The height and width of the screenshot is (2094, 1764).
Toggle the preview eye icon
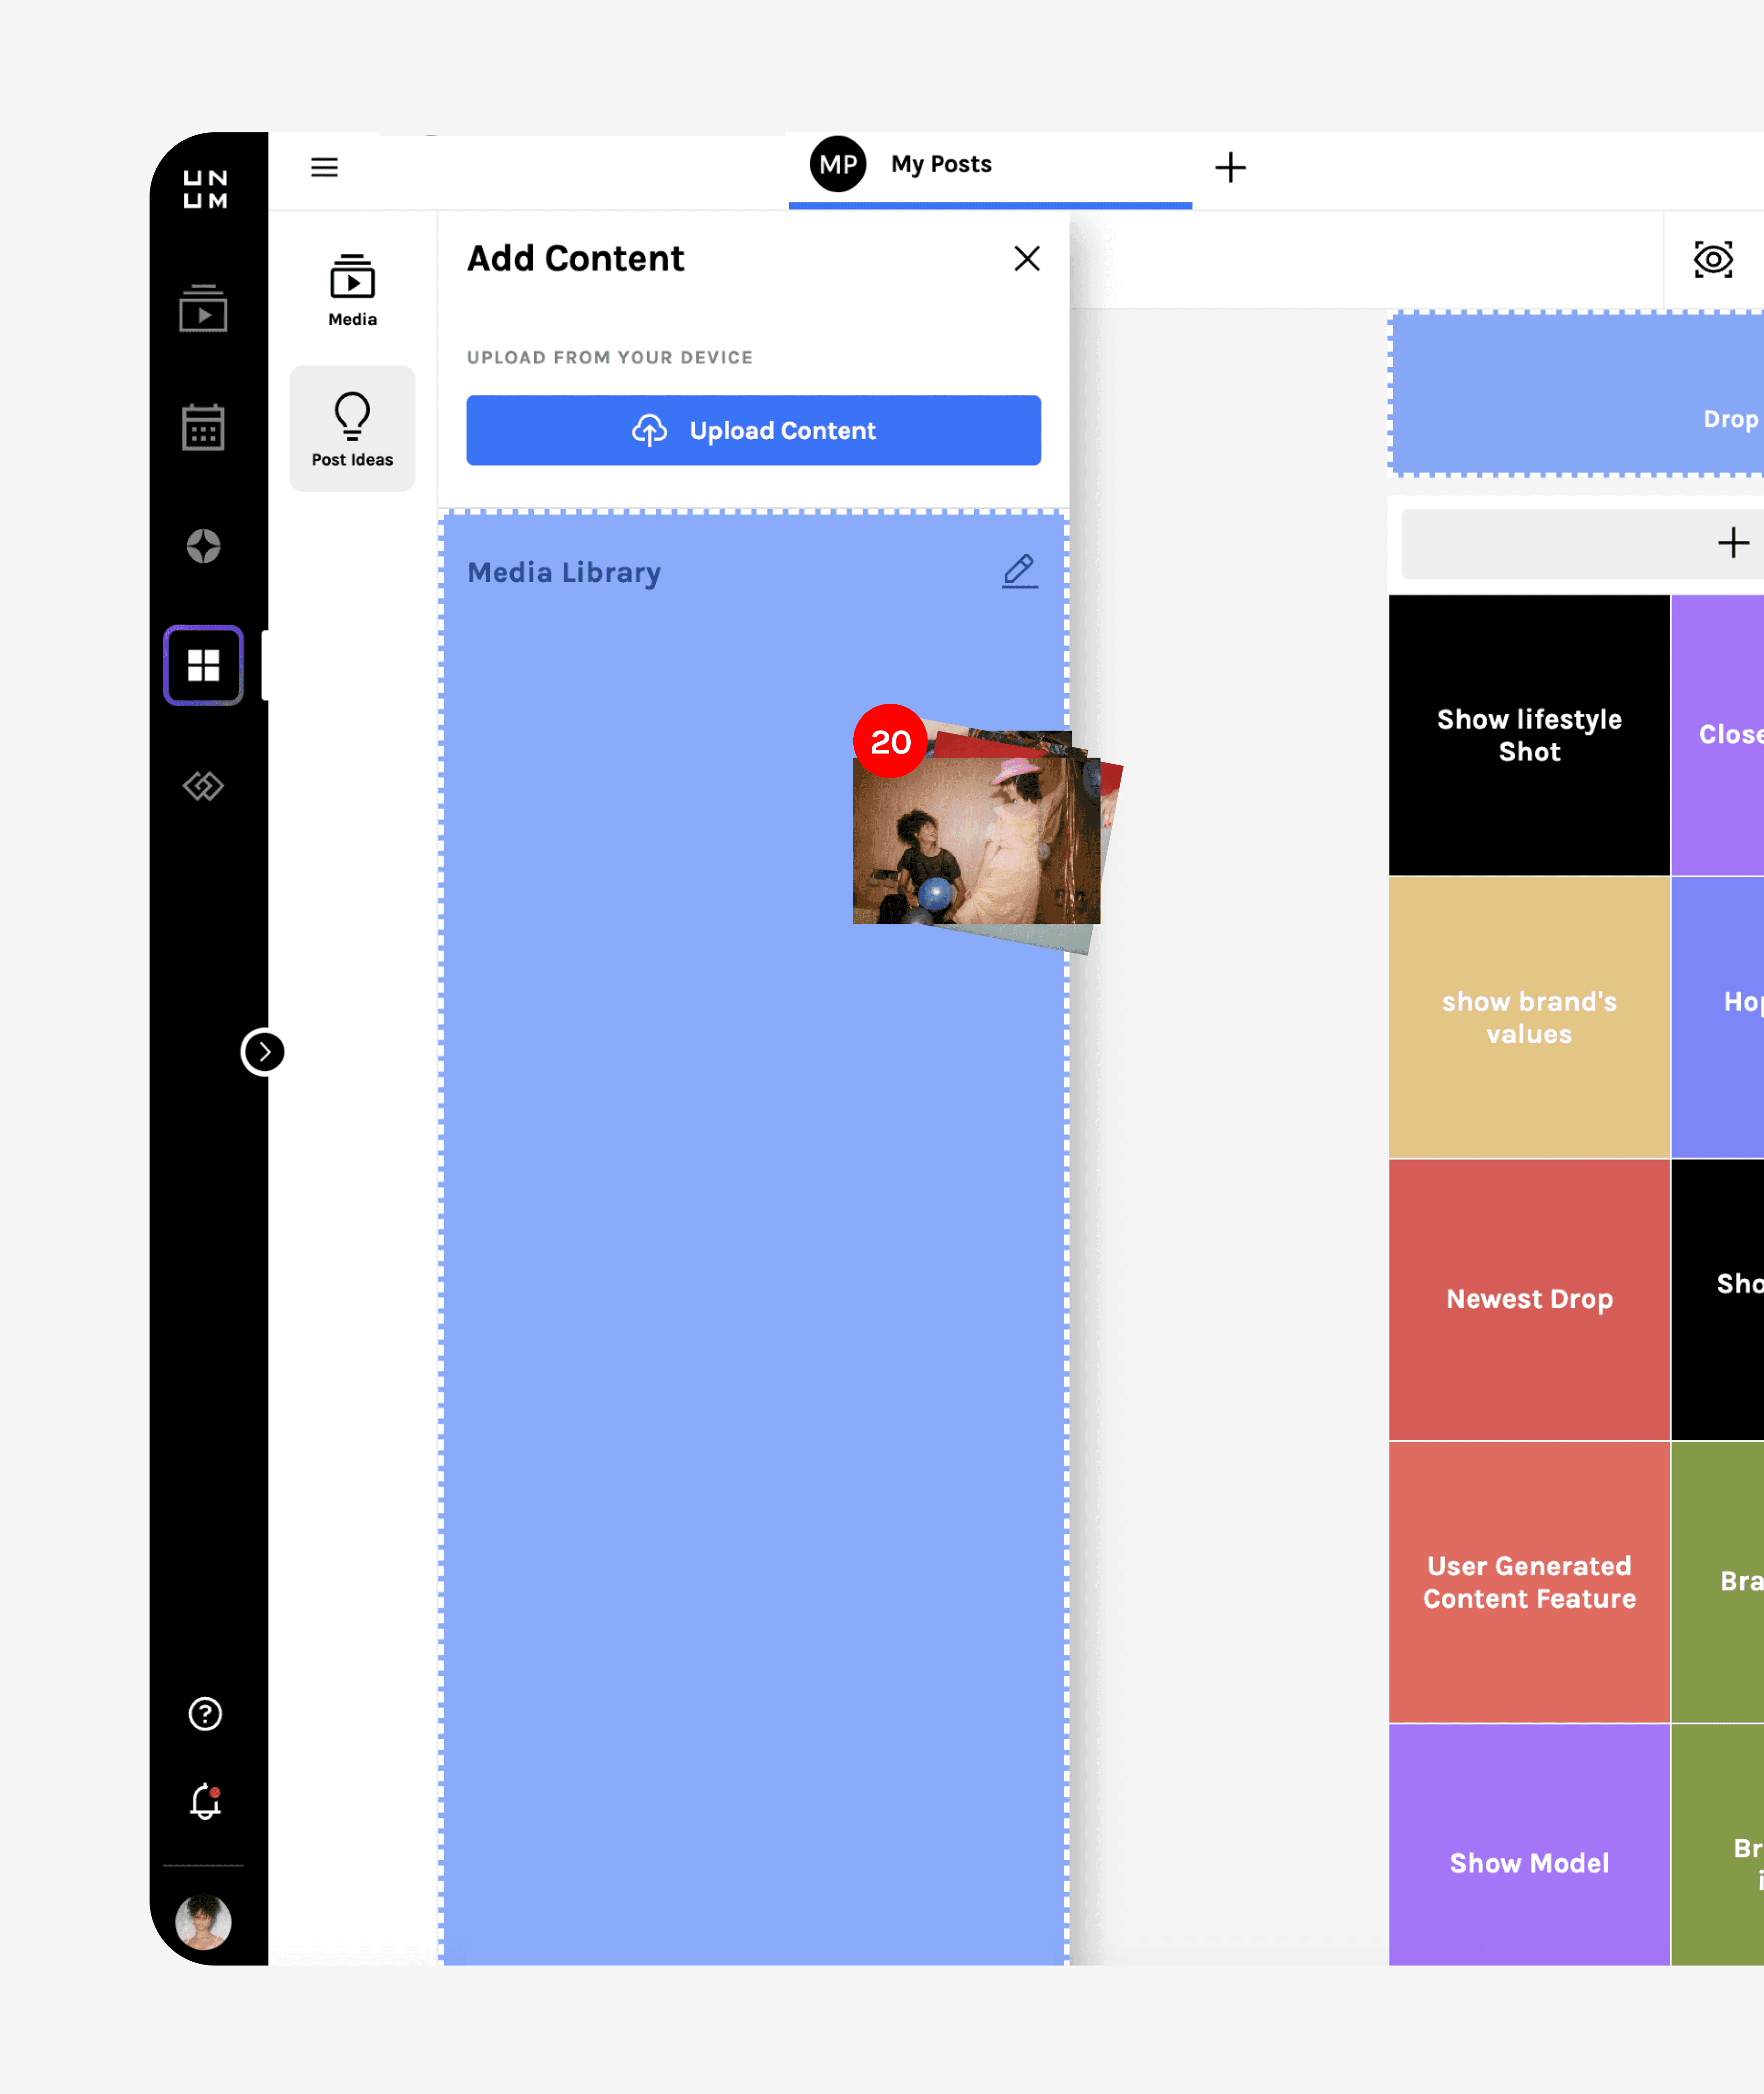click(x=1712, y=260)
